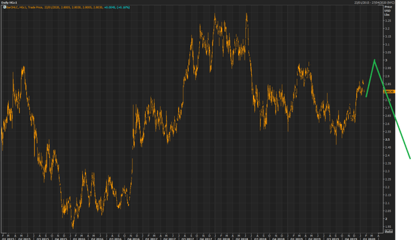Click the 1.95 price level on axis
Screen dimensions: 411x240
pyautogui.click(x=388, y=227)
